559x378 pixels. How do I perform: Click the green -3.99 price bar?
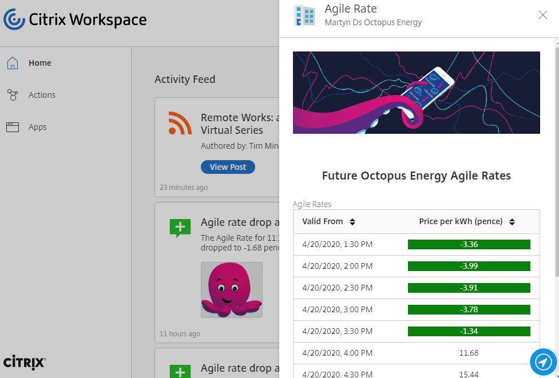coord(469,266)
